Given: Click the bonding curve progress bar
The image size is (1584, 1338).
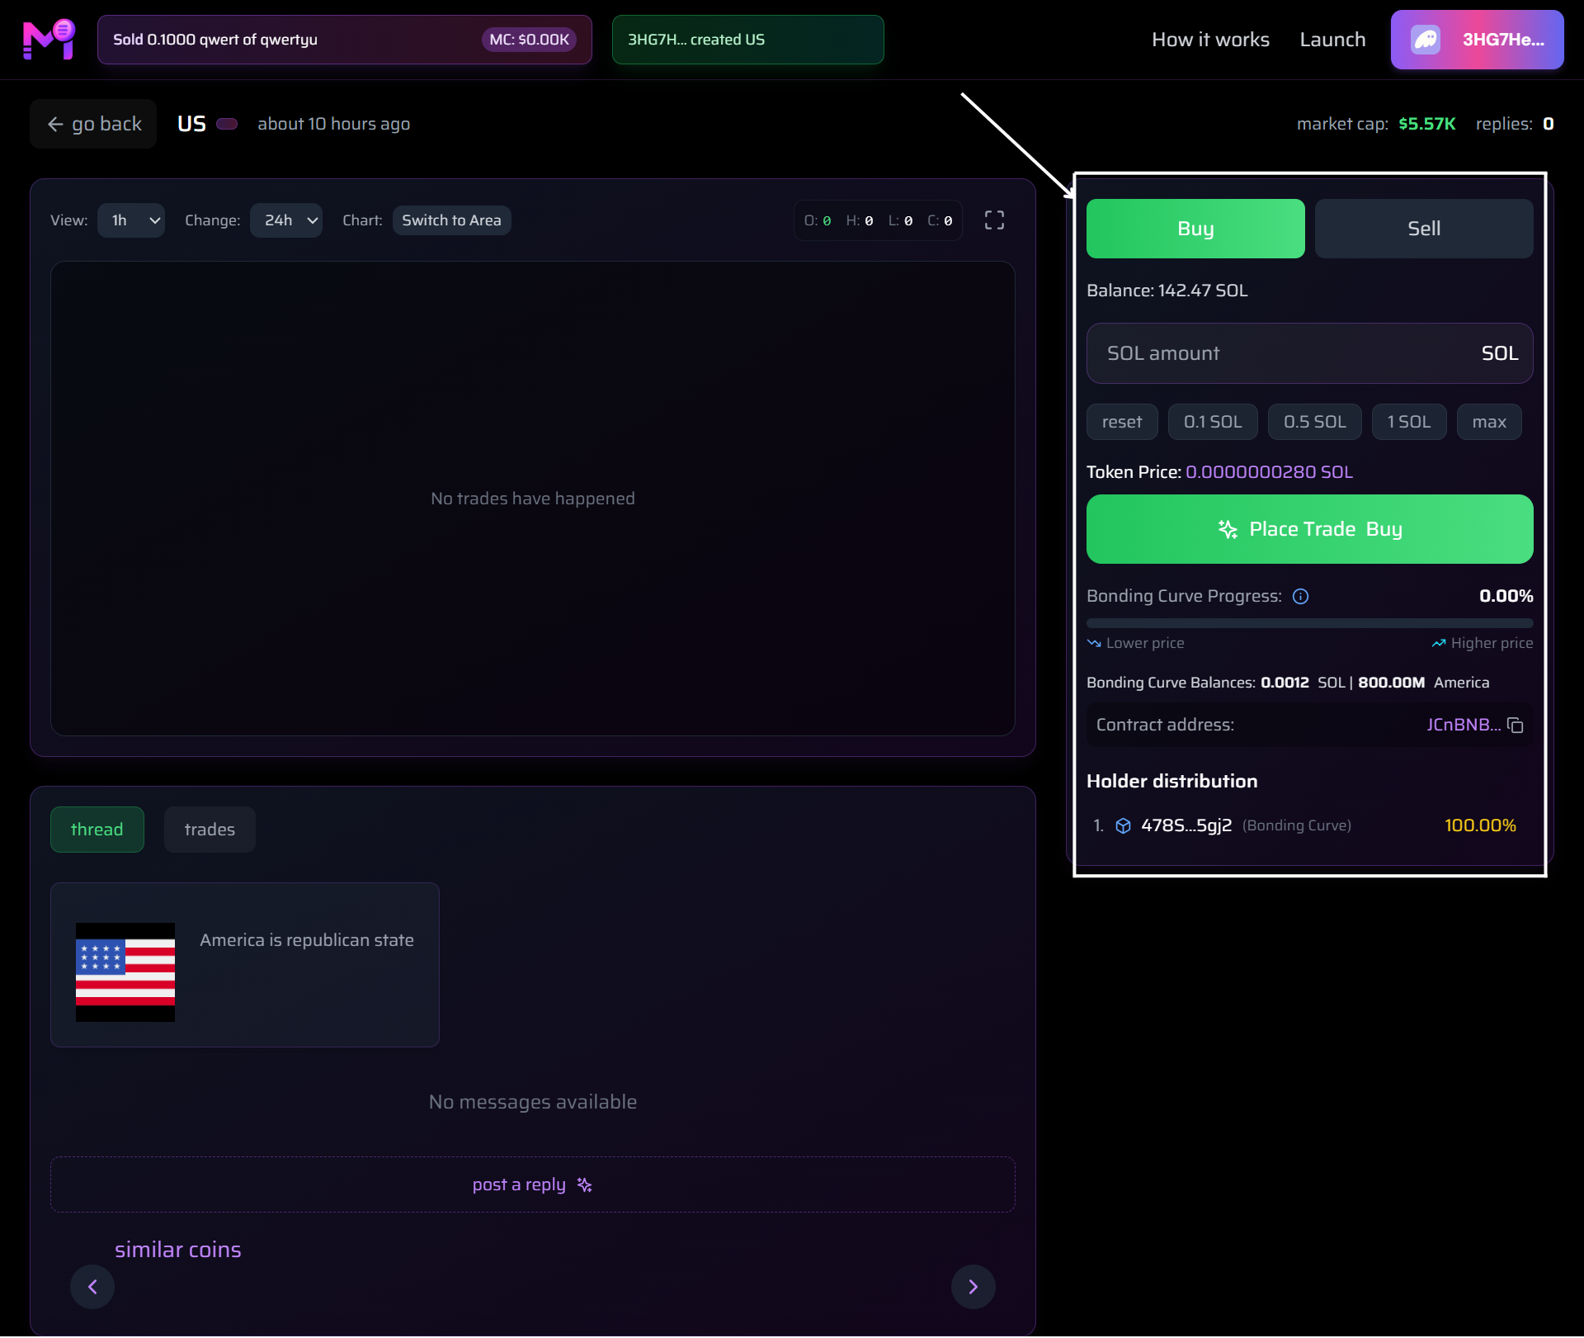Looking at the screenshot, I should click(x=1310, y=623).
